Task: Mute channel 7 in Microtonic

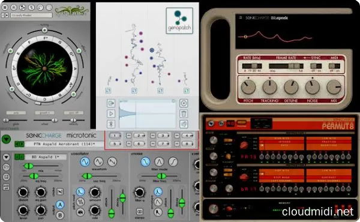Action: [x=152, y=144]
